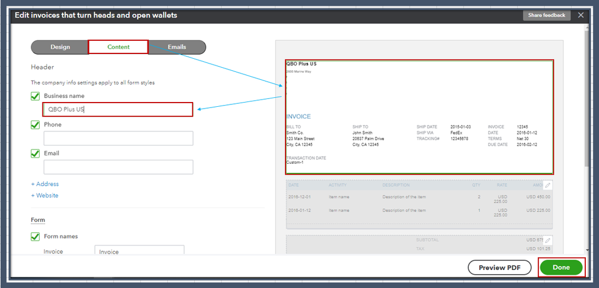Screen dimensions: 599x288
Task: Add a Website via + Website link
Action: coord(45,196)
